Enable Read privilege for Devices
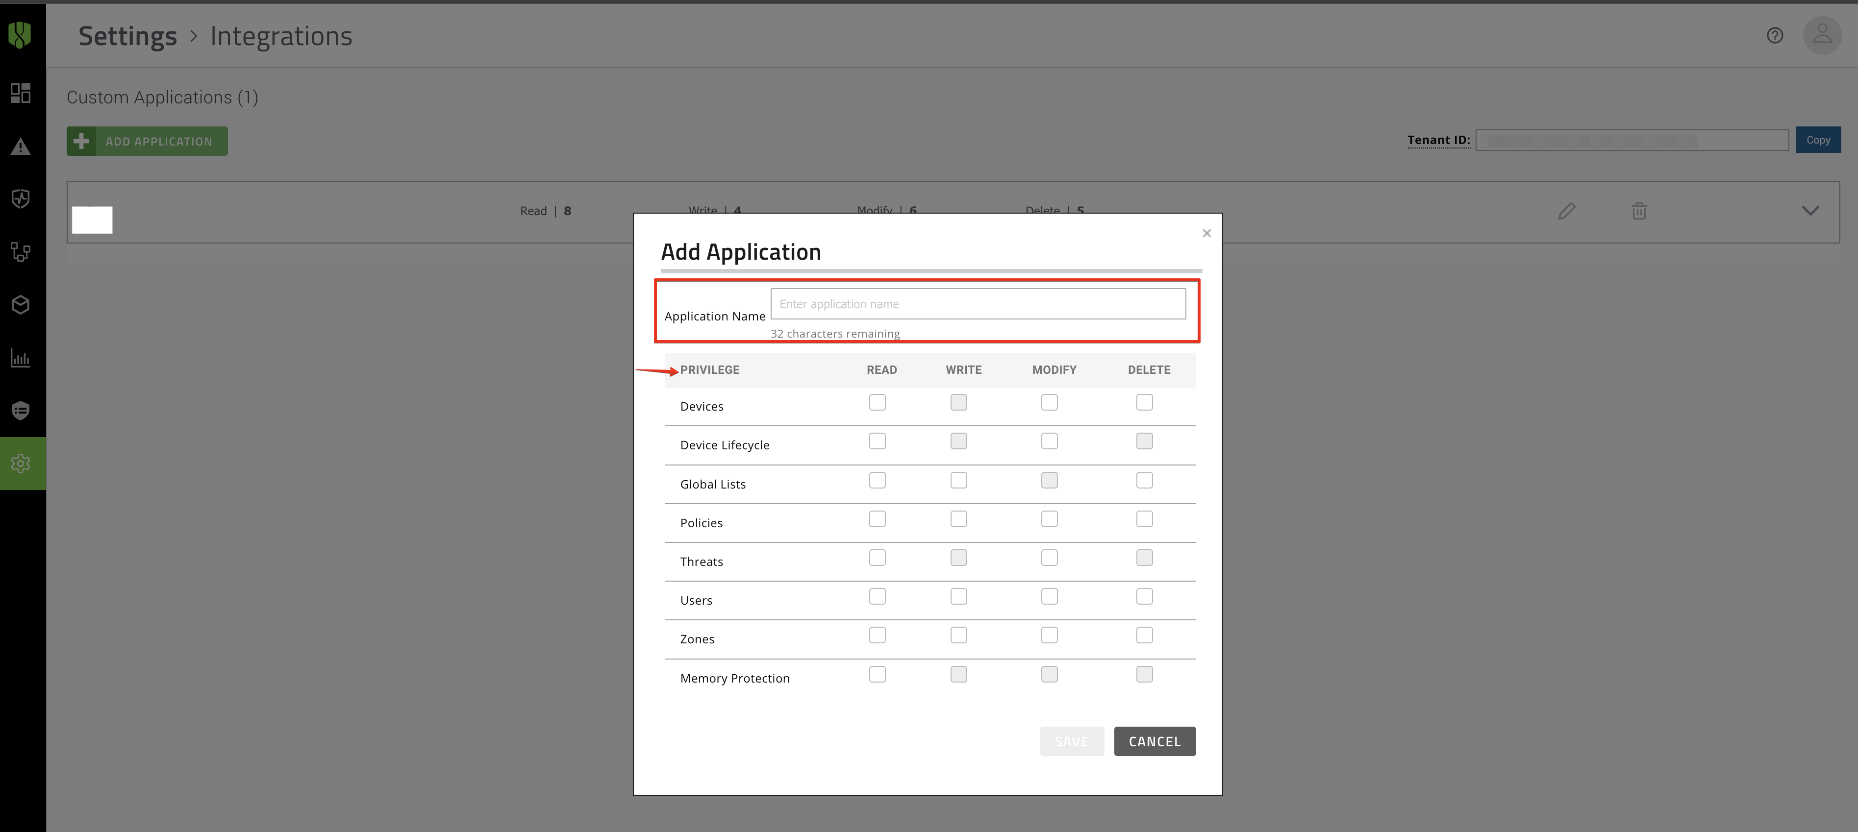Screen dimensions: 1858x832 tap(877, 402)
